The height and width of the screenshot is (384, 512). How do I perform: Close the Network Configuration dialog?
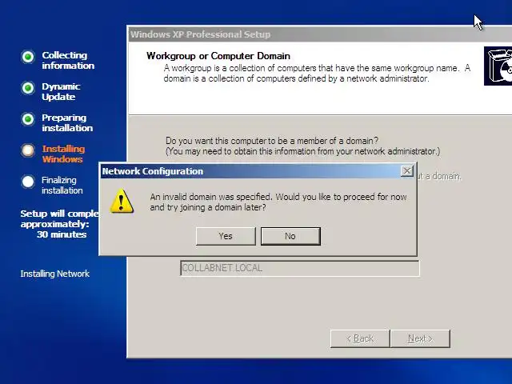(407, 170)
